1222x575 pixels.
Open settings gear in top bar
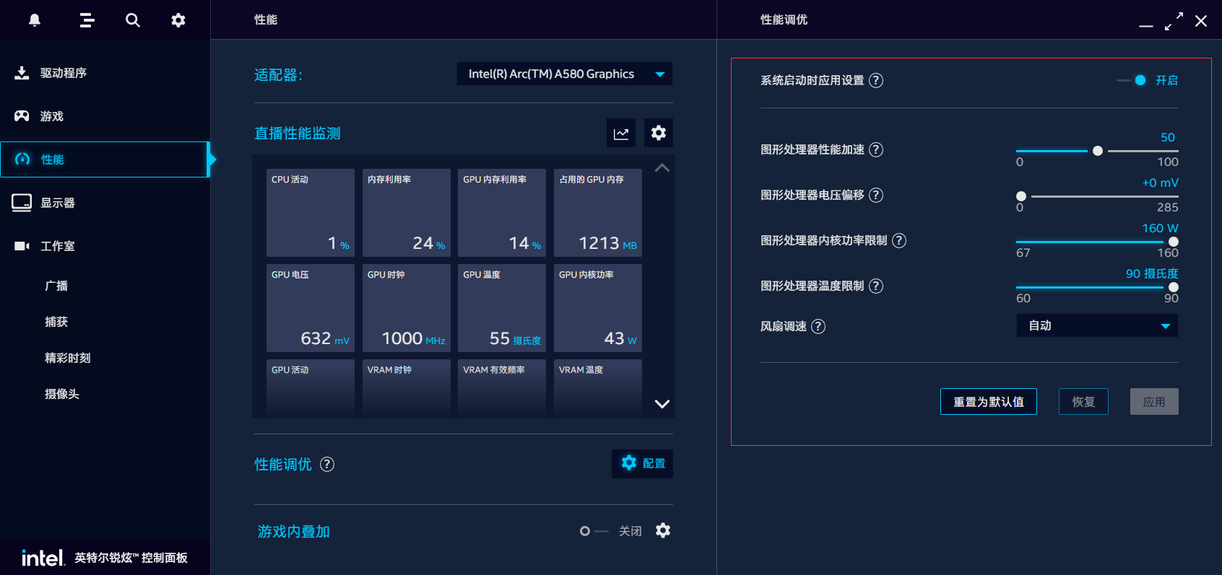point(178,20)
